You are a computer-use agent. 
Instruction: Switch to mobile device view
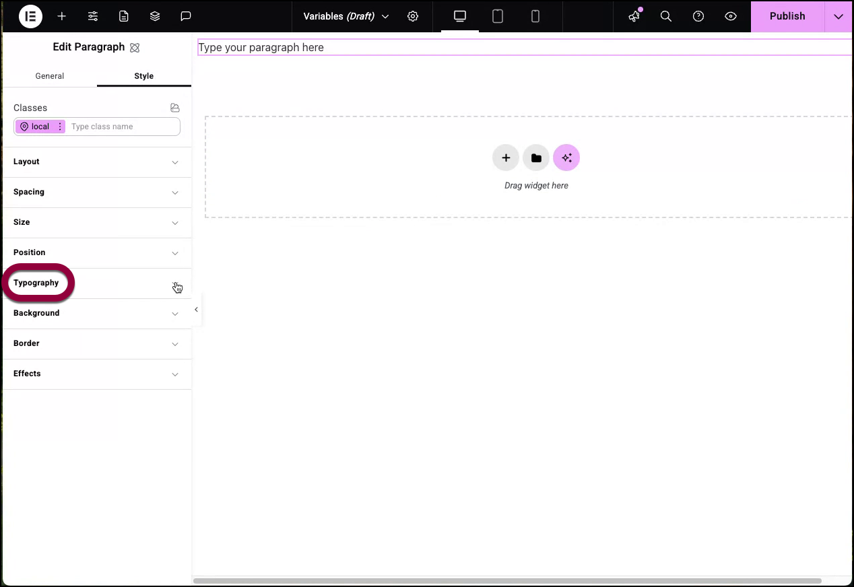coord(535,16)
